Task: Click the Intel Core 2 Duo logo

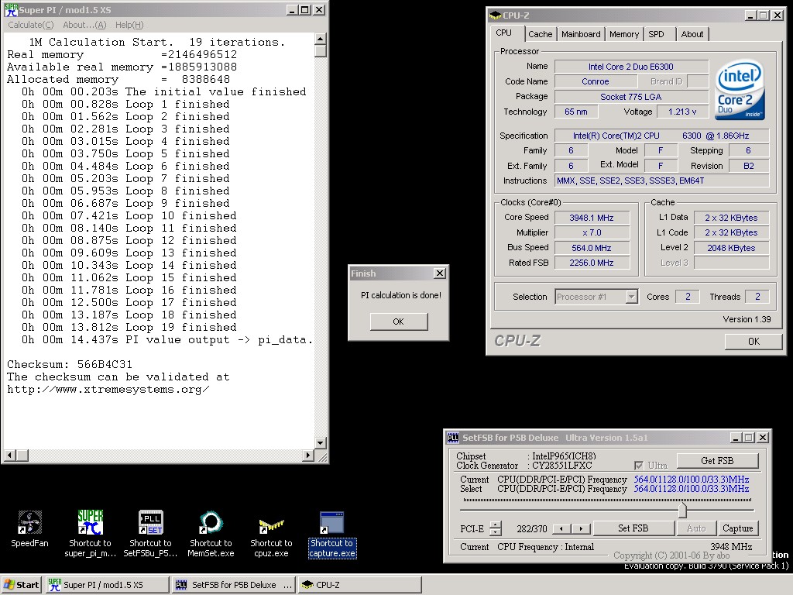Action: tap(740, 90)
